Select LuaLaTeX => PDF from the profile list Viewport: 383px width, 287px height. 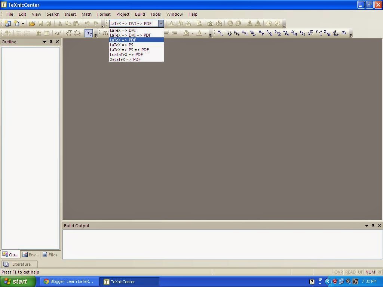tap(126, 55)
